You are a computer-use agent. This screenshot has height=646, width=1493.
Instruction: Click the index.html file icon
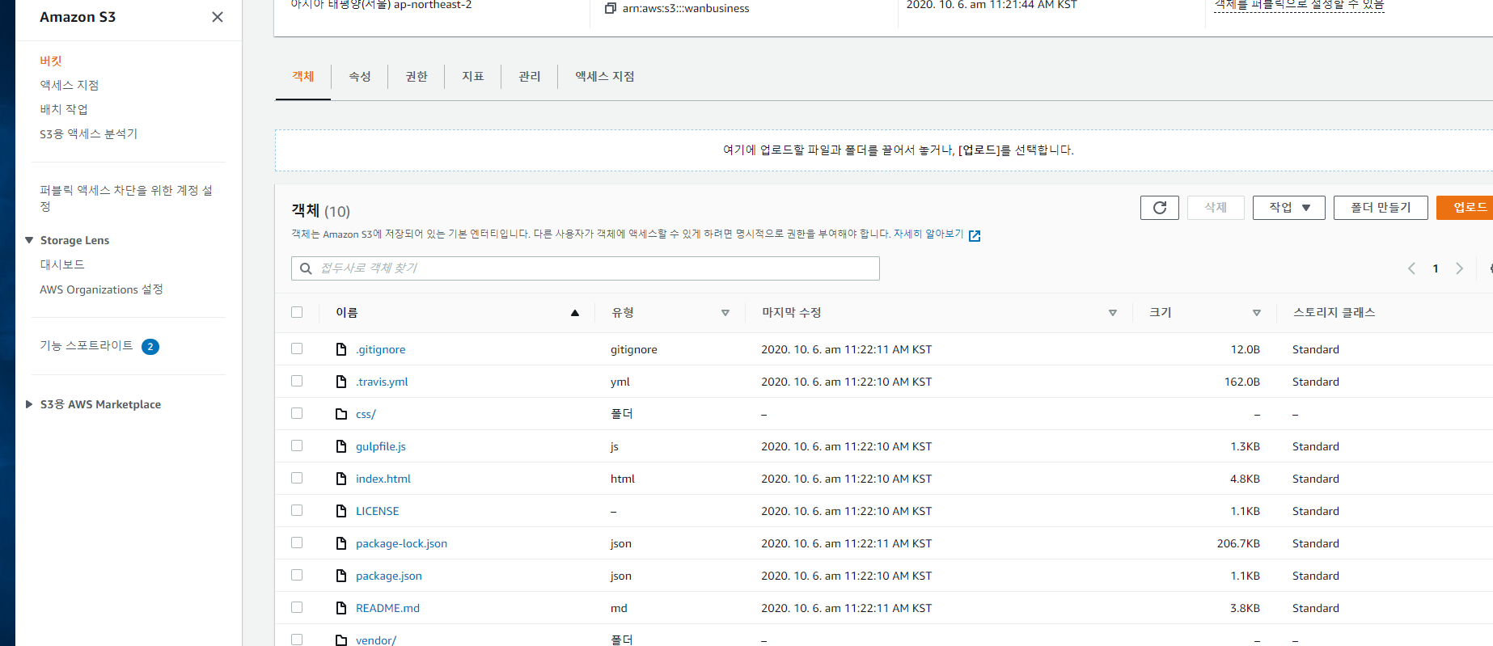pyautogui.click(x=341, y=479)
